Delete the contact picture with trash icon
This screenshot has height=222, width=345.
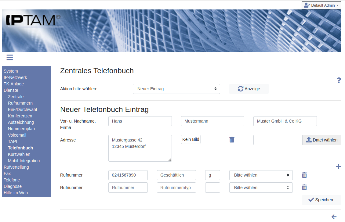click(x=232, y=140)
